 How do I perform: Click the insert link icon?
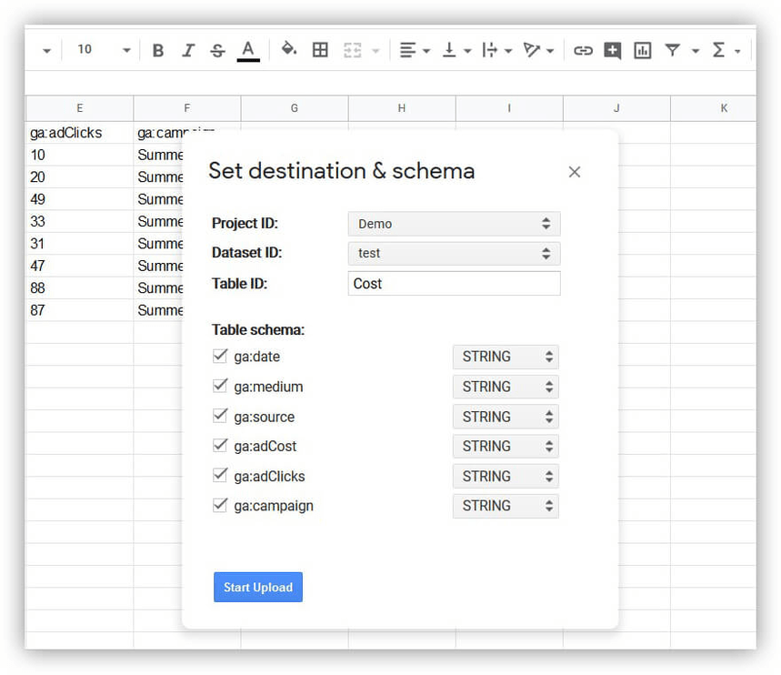click(x=583, y=51)
